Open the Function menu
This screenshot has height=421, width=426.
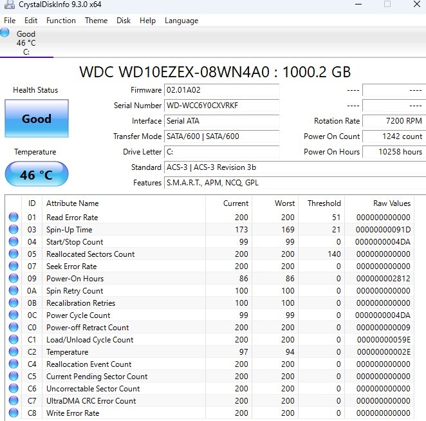click(61, 21)
